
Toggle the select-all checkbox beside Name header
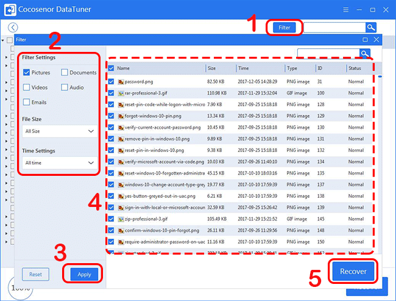111,68
